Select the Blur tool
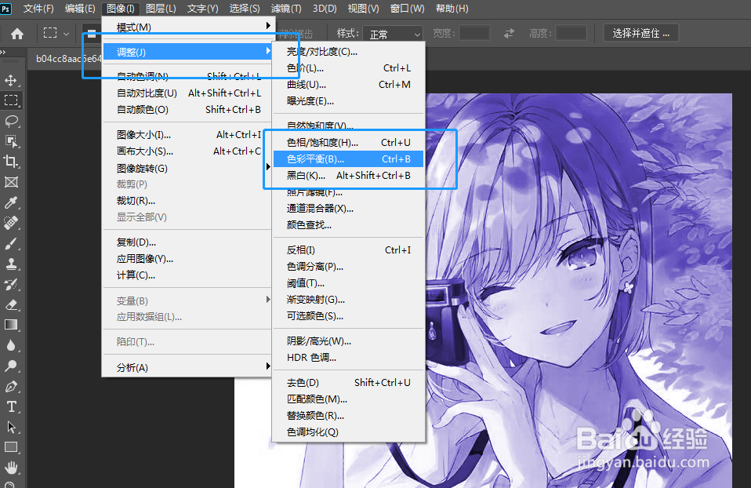This screenshot has height=488, width=751. click(x=11, y=346)
